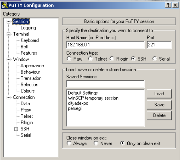Set close window on exit to Never
This screenshot has width=180, height=160.
point(96,143)
